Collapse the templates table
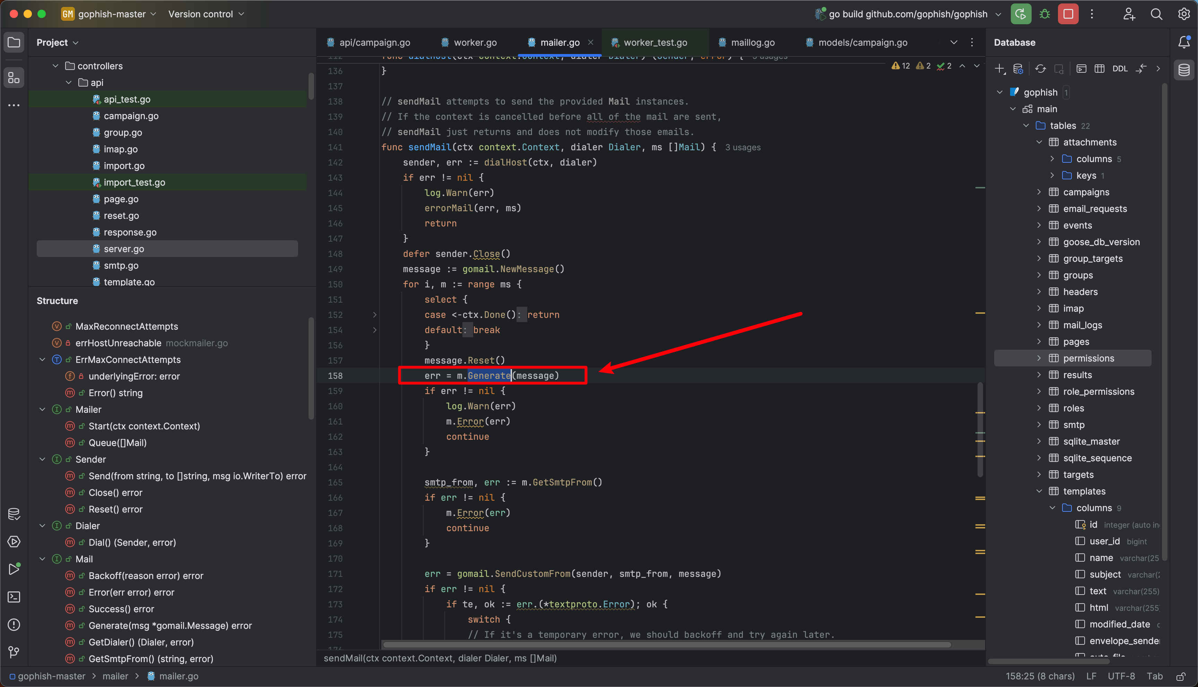The image size is (1198, 687). coord(1039,491)
